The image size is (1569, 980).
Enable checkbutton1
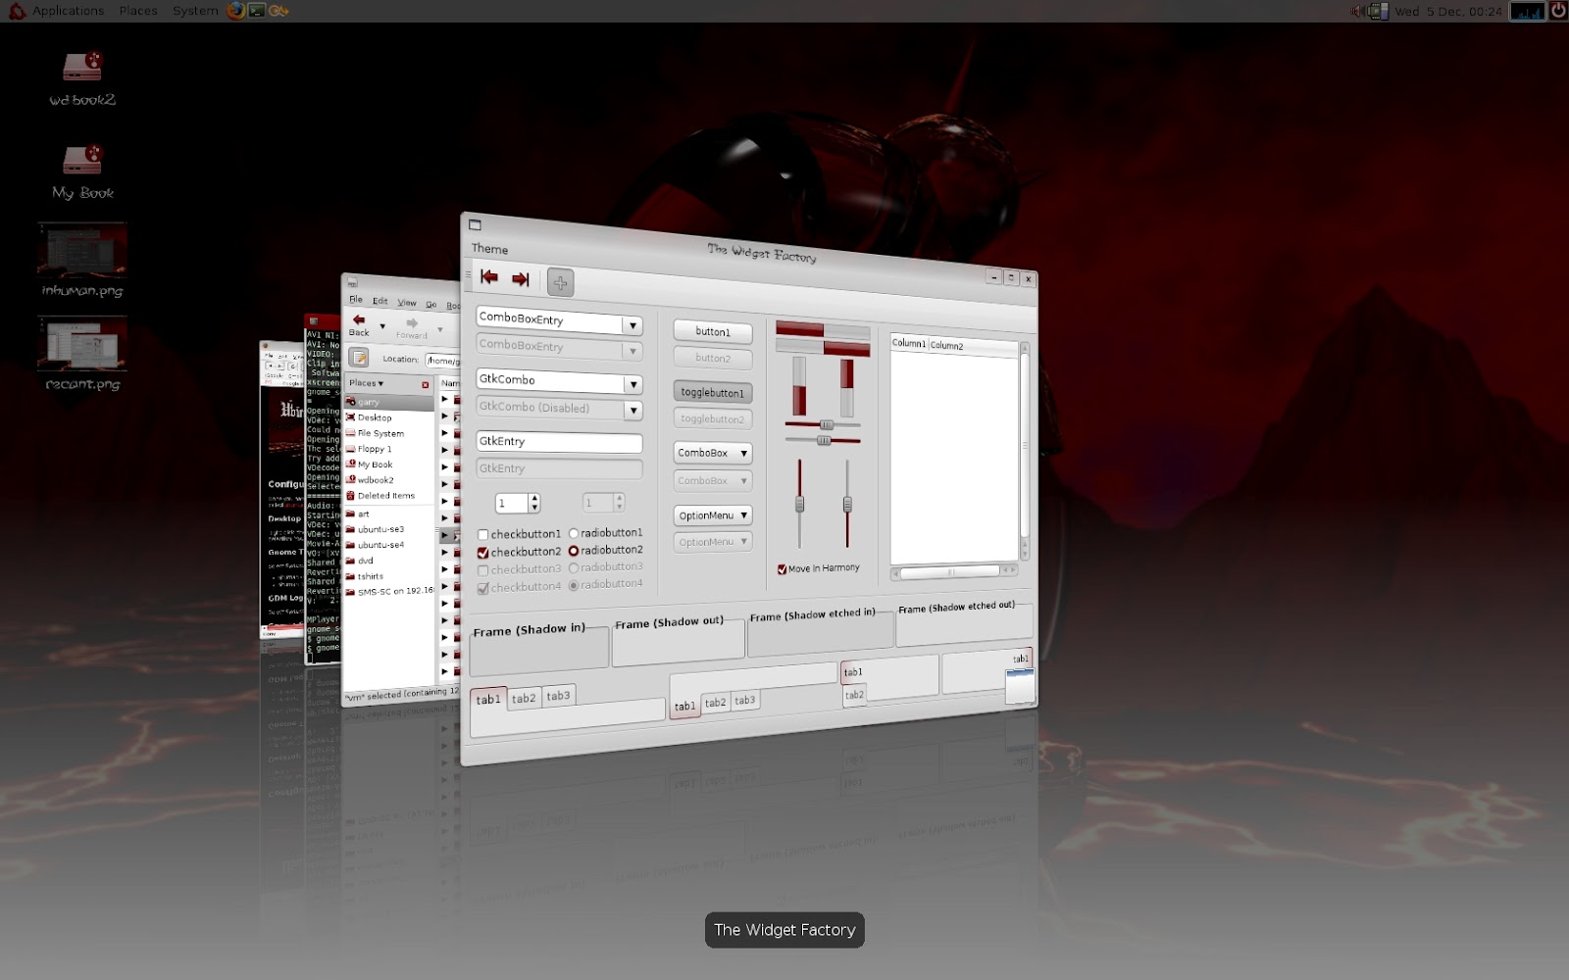(x=482, y=534)
